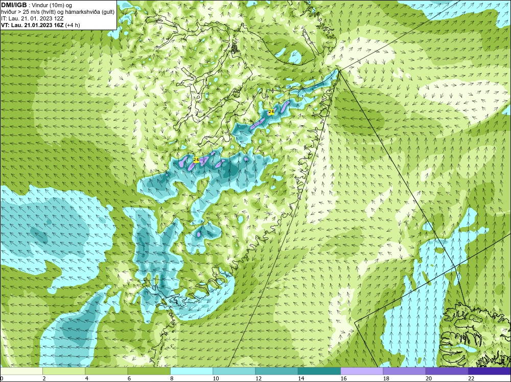Click the legend scale value '8'
Image resolution: width=511 pixels, height=382 pixels.
172,378
